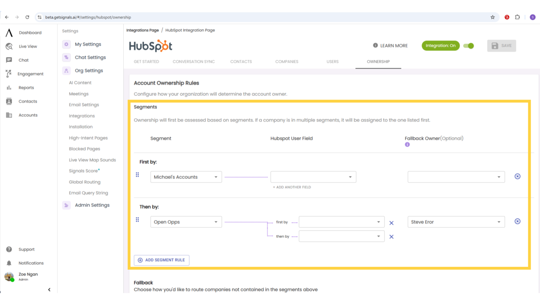
Task: Click the Live View sidebar icon
Action: coord(9,46)
